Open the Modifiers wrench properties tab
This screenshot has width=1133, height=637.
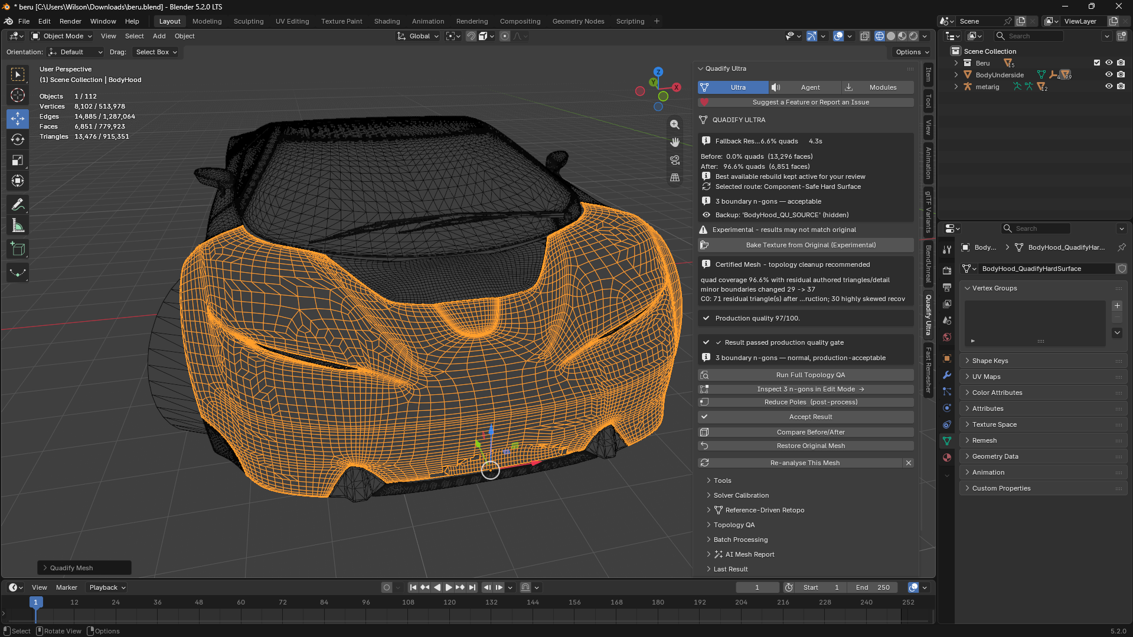(x=947, y=375)
